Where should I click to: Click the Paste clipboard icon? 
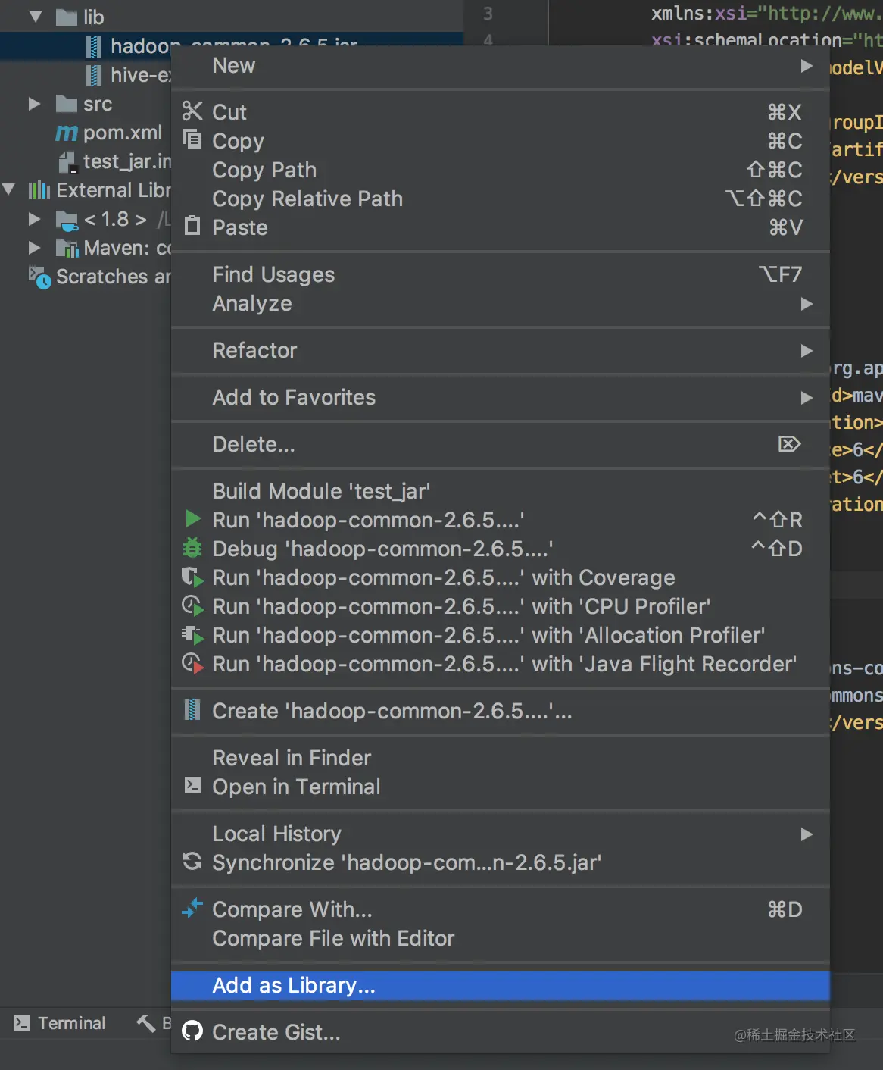[192, 226]
